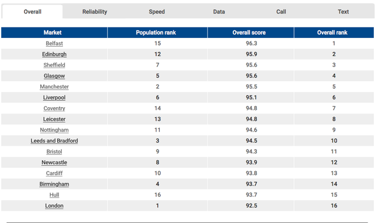Open the Nottingham link
Screen dimensions: 378x223
(54, 130)
